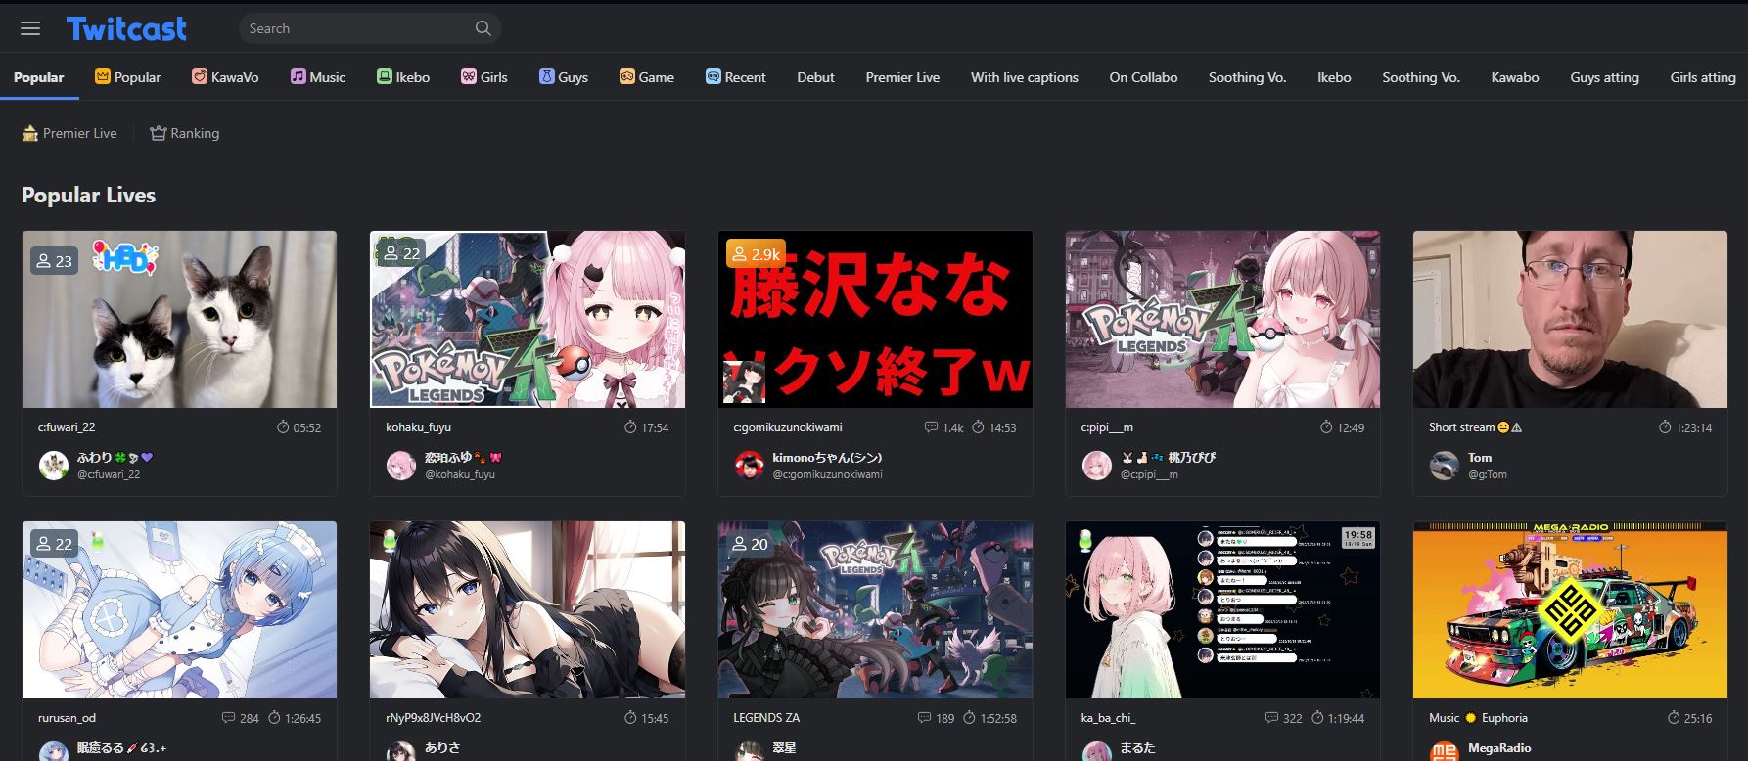Open the Popular tab with the yellow icon
The width and height of the screenshot is (1748, 761).
pos(127,77)
